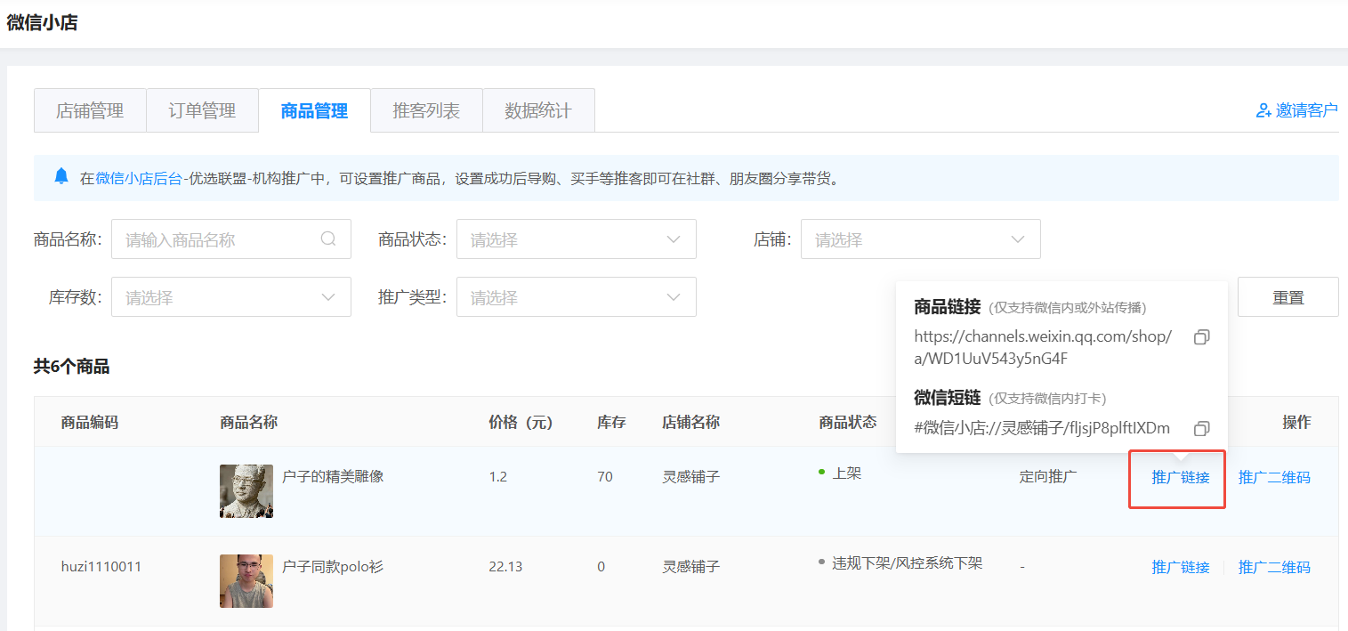Open the 微信小店后台 link

(139, 178)
